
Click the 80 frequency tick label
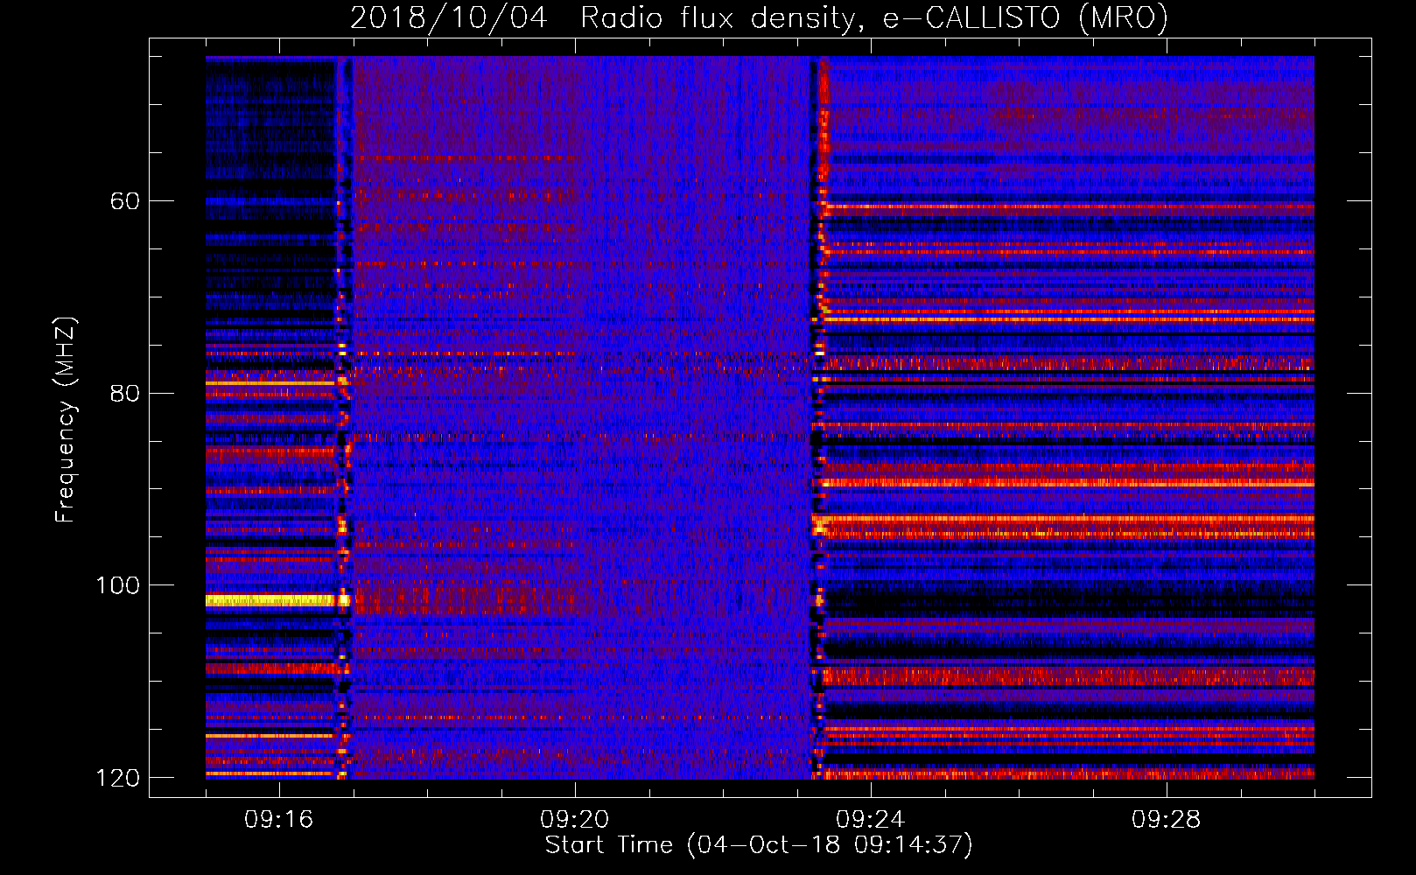pyautogui.click(x=124, y=393)
